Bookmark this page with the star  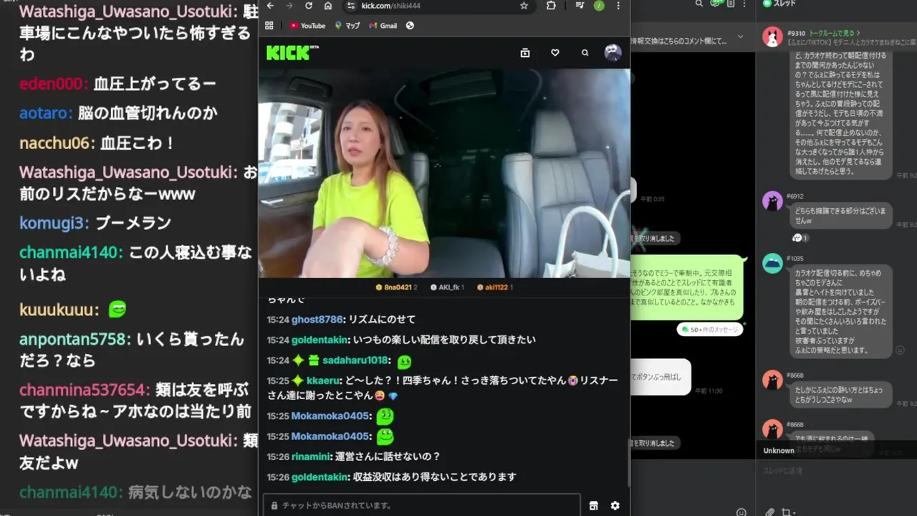[x=524, y=6]
